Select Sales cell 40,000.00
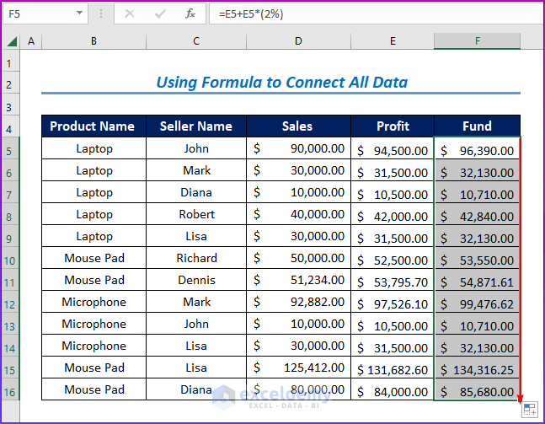The image size is (545, 424). (298, 214)
